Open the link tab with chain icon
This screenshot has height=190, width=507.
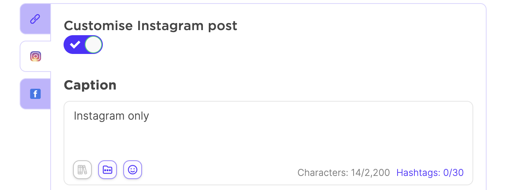click(35, 19)
